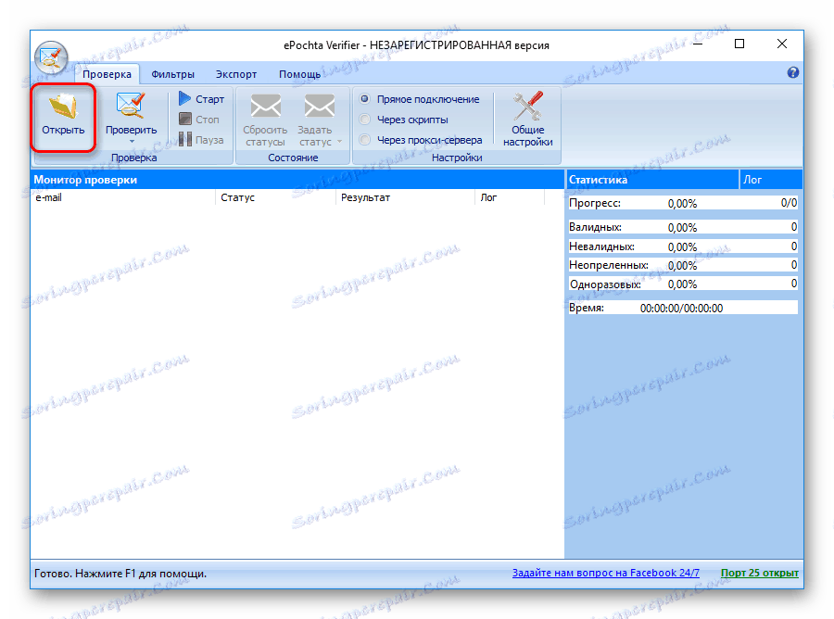Click the Открыть folder icon
The width and height of the screenshot is (834, 619).
[63, 106]
